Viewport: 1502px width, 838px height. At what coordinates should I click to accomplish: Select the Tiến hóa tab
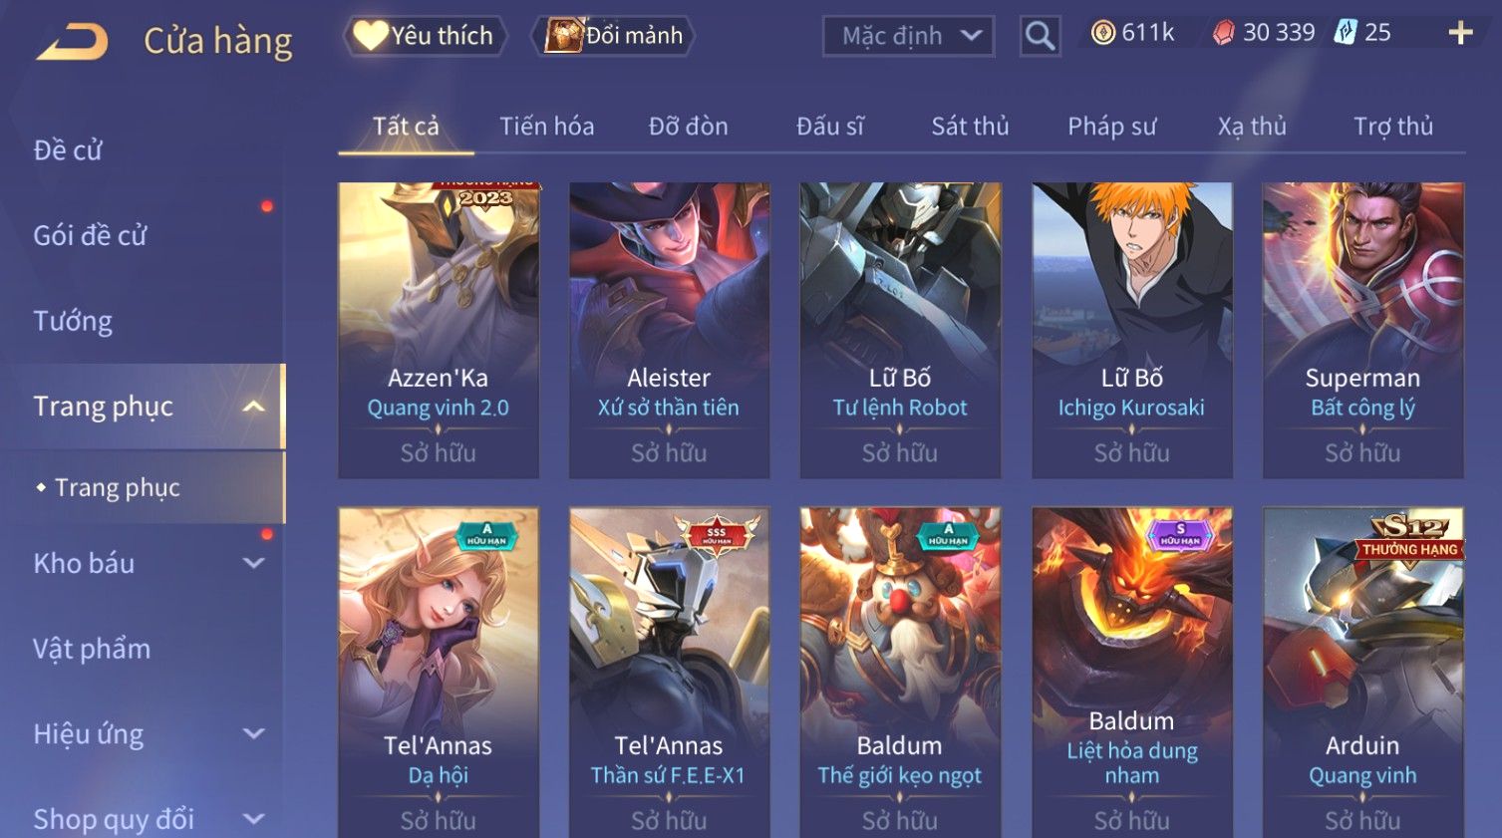546,127
